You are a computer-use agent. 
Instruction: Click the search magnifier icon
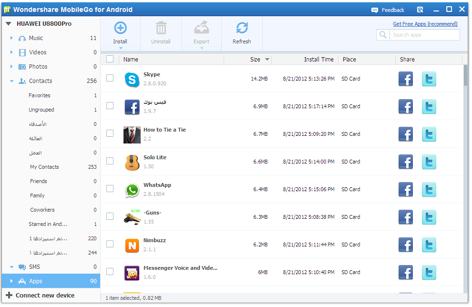(383, 35)
